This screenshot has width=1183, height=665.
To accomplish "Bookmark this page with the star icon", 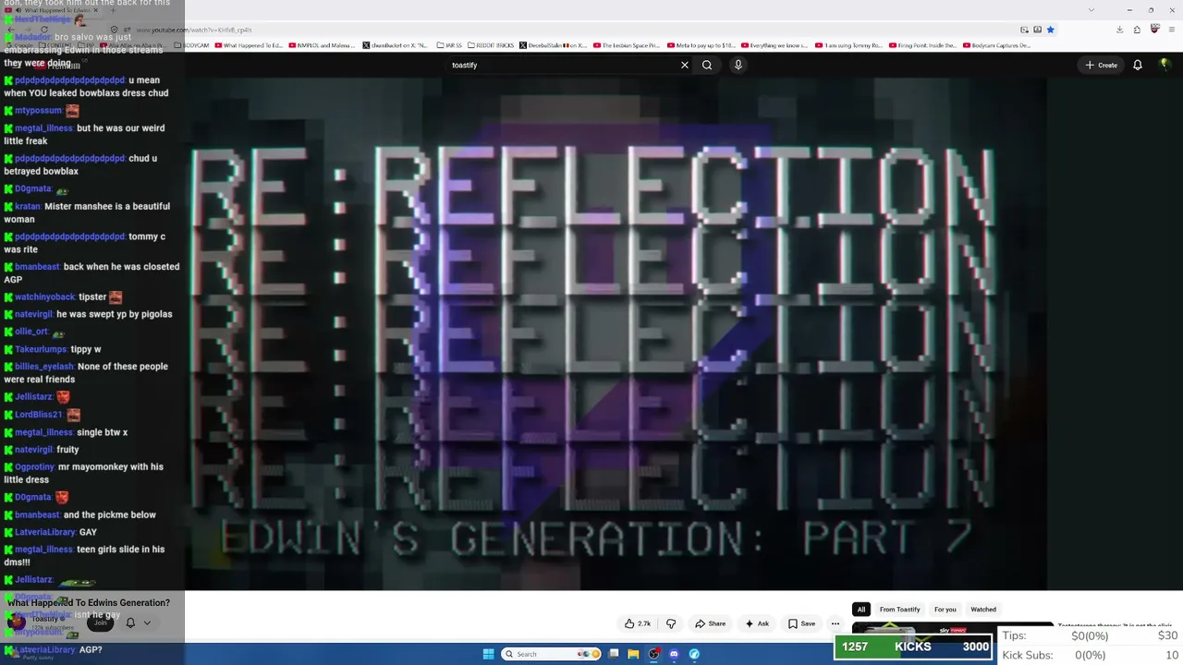I will point(1050,30).
